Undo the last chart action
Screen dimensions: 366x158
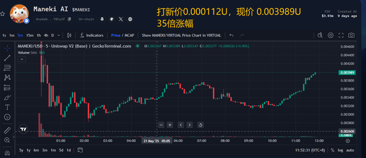tap(232, 35)
